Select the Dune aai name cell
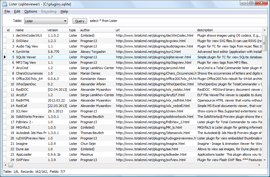270x177 pixels. click(31, 149)
